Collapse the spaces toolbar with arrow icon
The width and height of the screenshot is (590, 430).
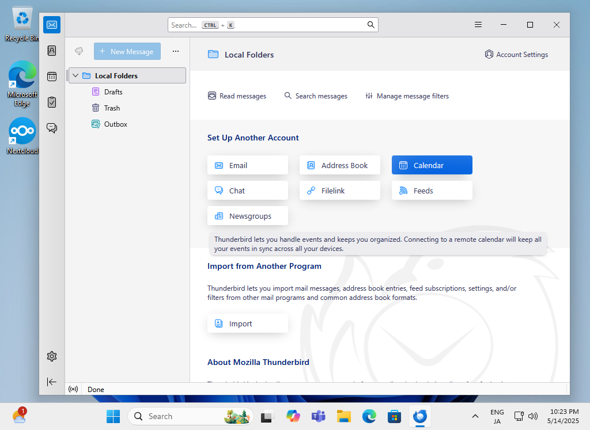[52, 382]
